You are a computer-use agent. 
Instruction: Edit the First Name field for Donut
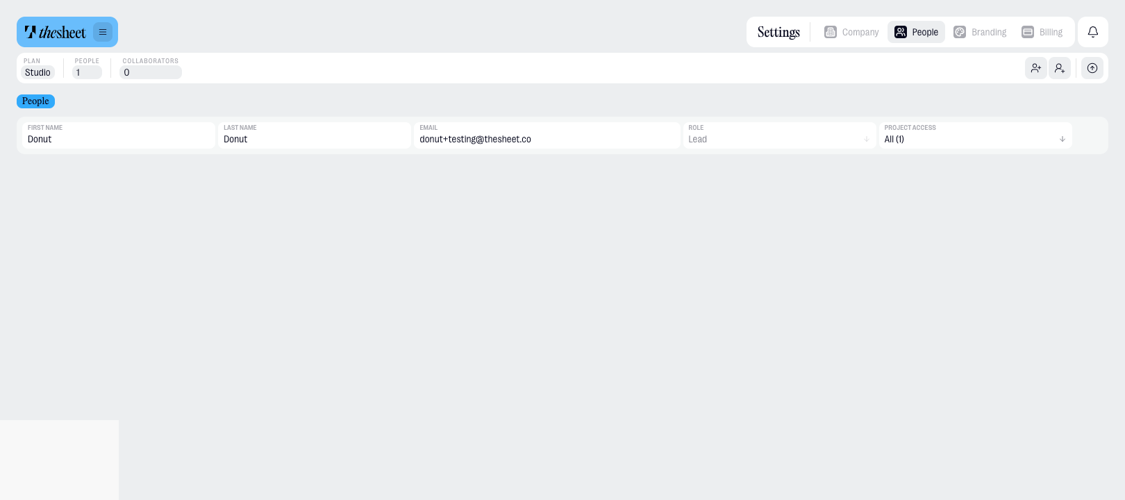(x=119, y=135)
